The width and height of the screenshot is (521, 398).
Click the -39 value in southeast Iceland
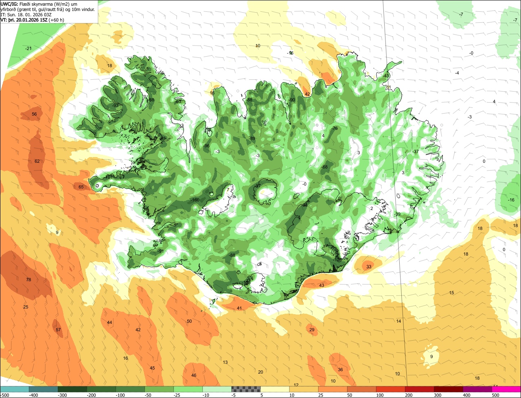397,214
